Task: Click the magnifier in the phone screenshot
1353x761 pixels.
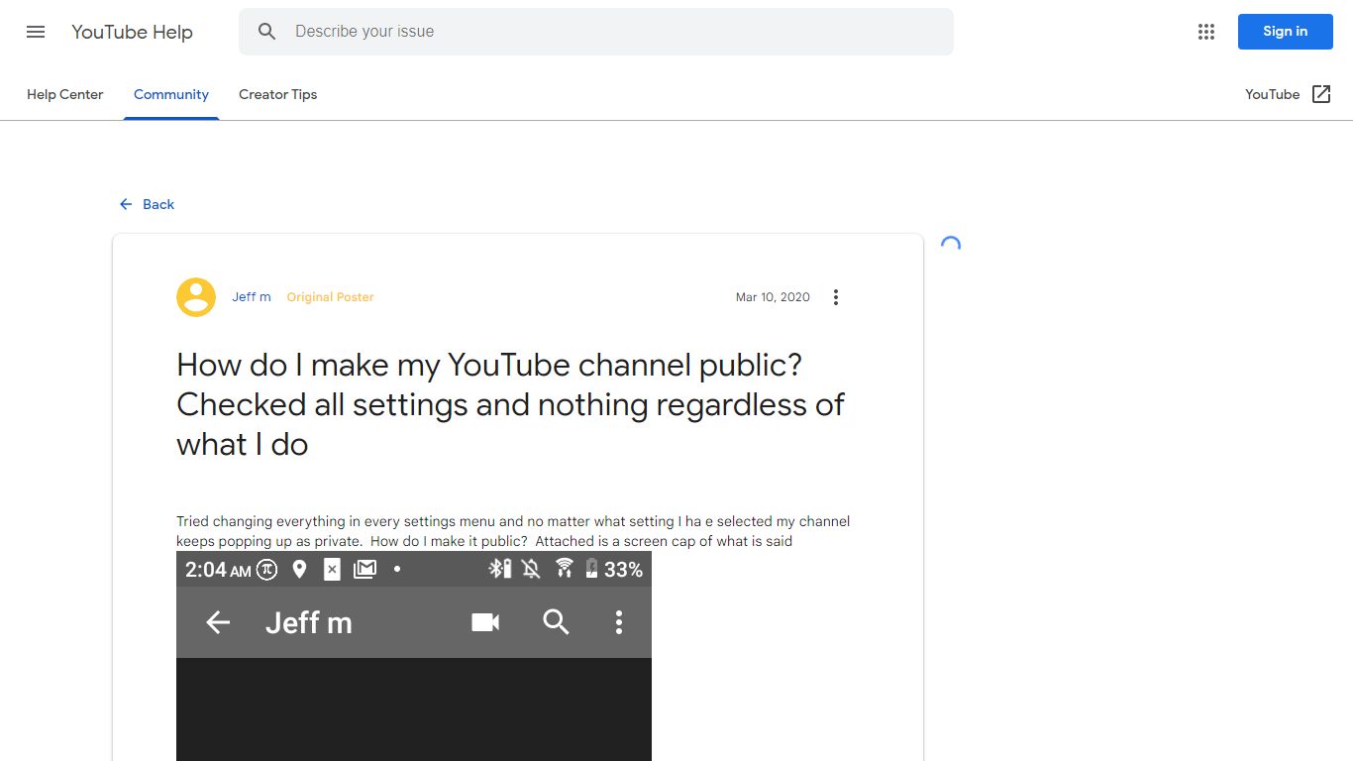Action: tap(556, 622)
